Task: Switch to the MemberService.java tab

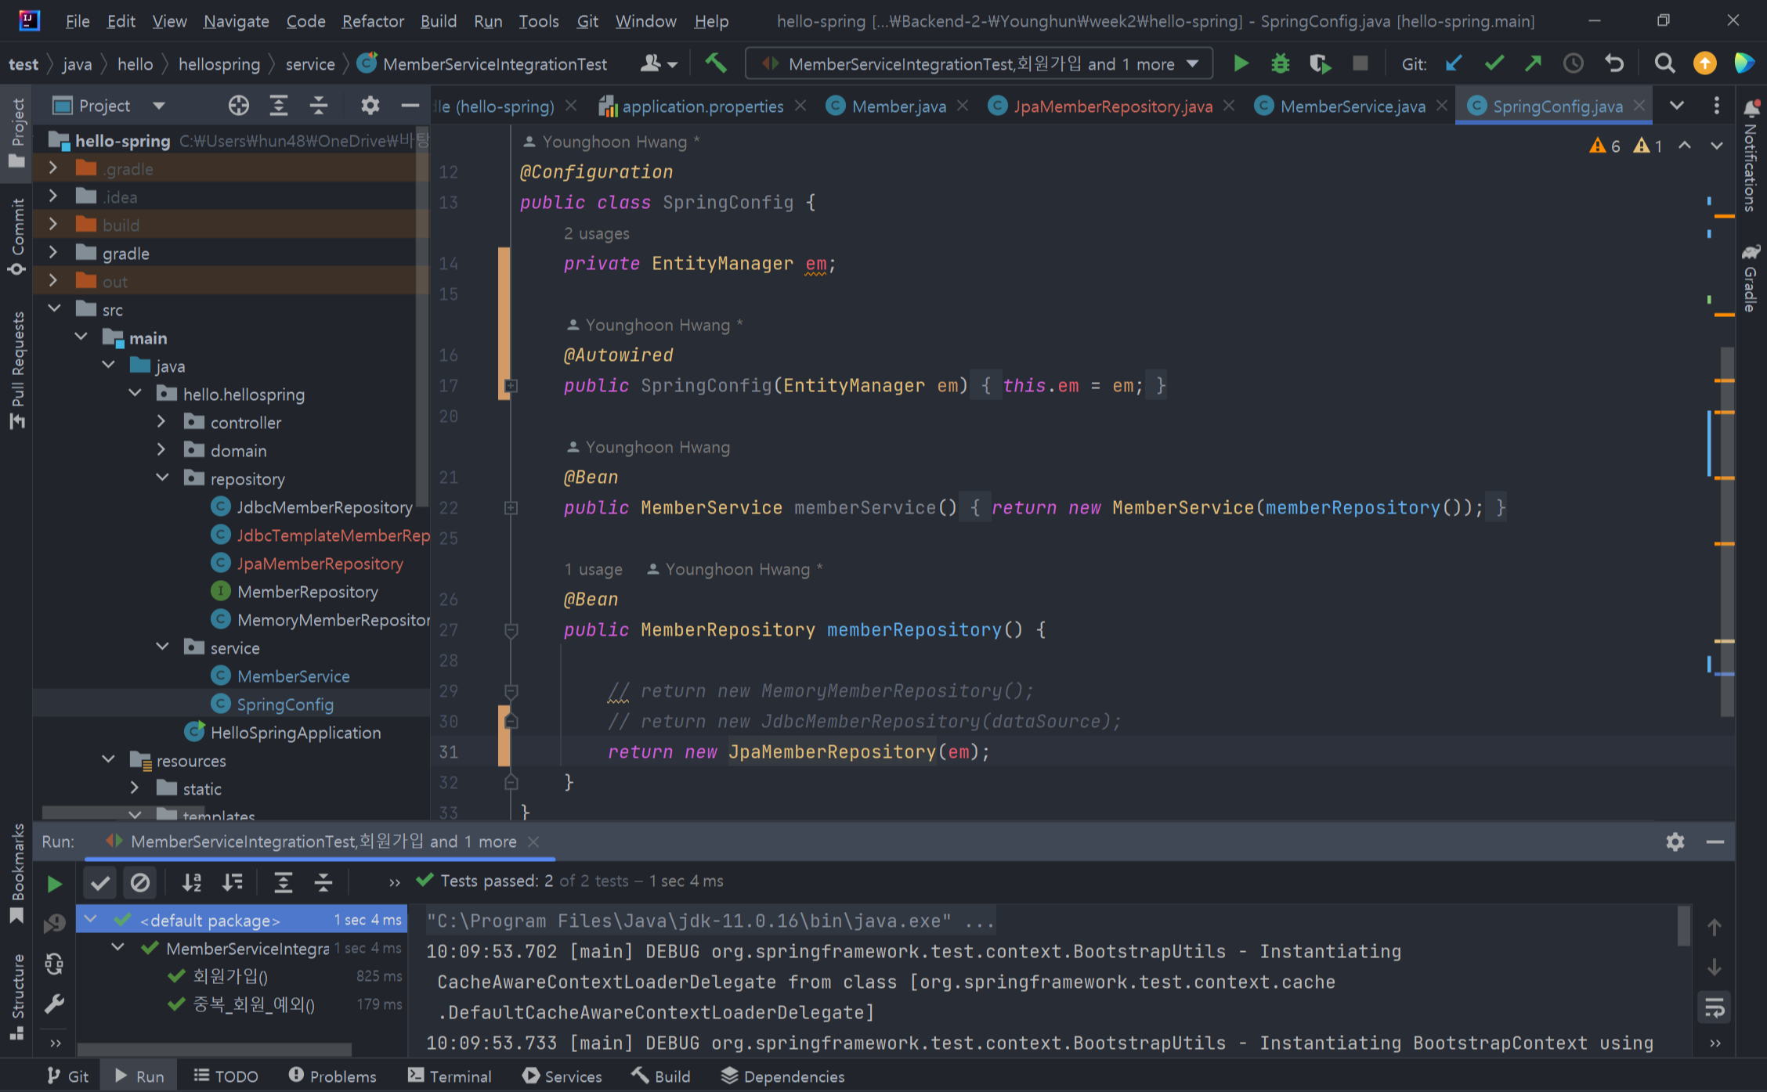Action: [x=1352, y=106]
